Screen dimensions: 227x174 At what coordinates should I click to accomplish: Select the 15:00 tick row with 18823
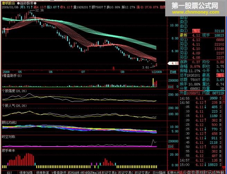click(201, 165)
